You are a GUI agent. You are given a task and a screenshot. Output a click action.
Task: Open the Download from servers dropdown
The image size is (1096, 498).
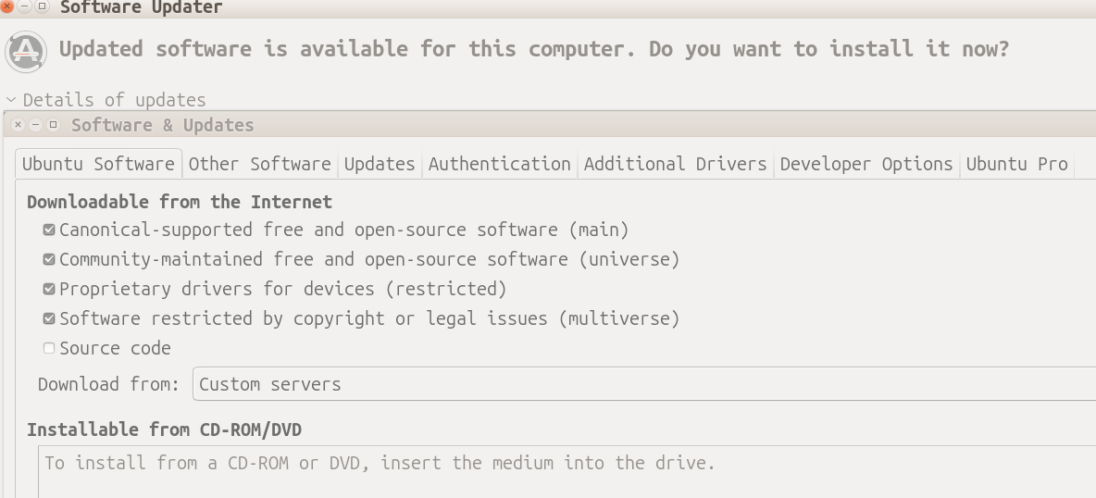tap(643, 384)
